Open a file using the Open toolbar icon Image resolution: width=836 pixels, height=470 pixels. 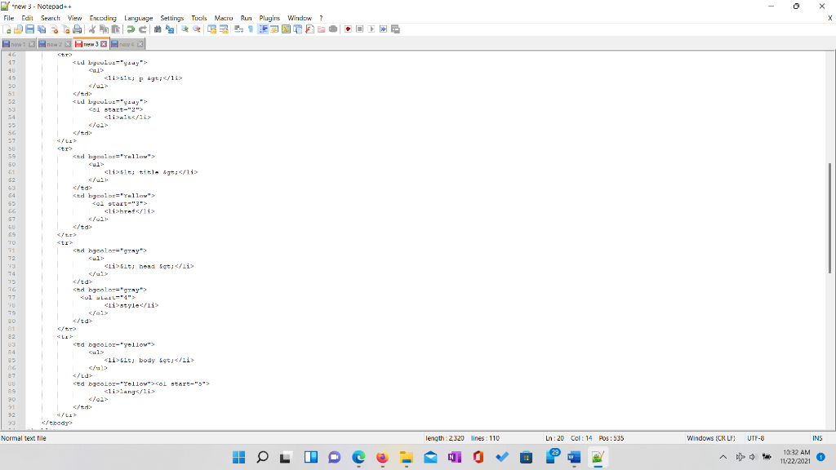click(19, 29)
